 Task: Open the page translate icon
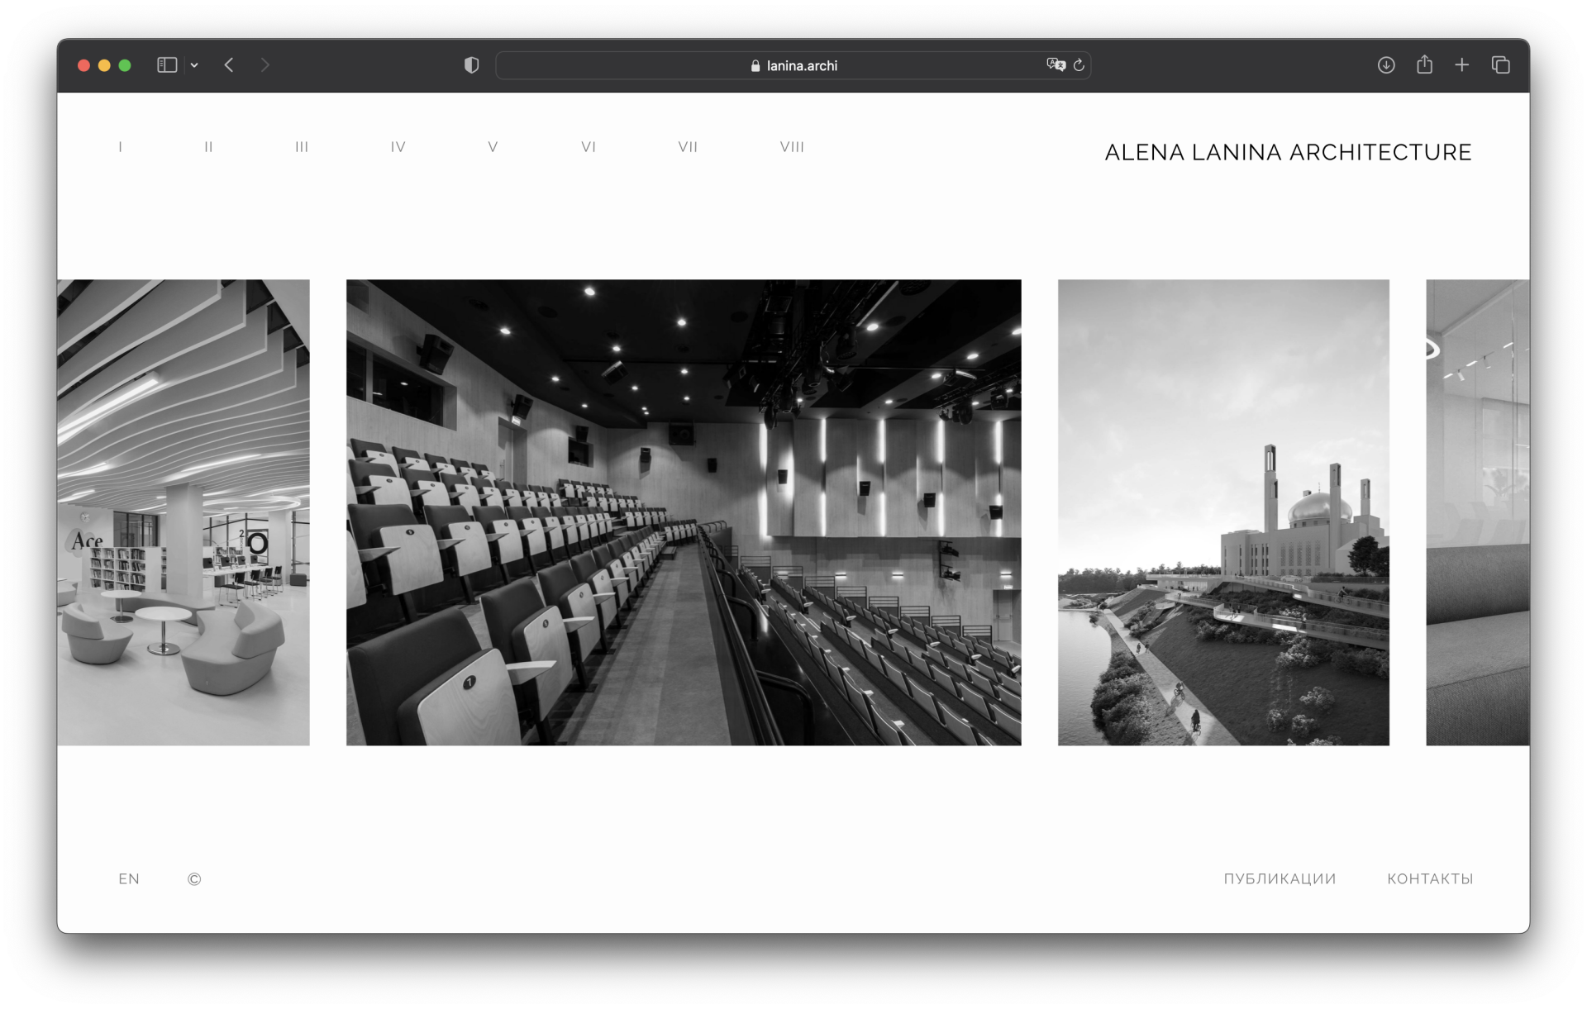(1056, 64)
